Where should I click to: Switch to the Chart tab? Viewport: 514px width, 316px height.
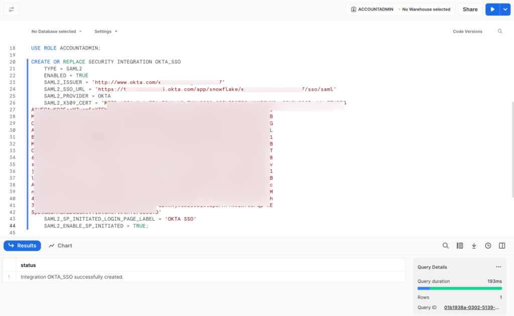point(60,245)
